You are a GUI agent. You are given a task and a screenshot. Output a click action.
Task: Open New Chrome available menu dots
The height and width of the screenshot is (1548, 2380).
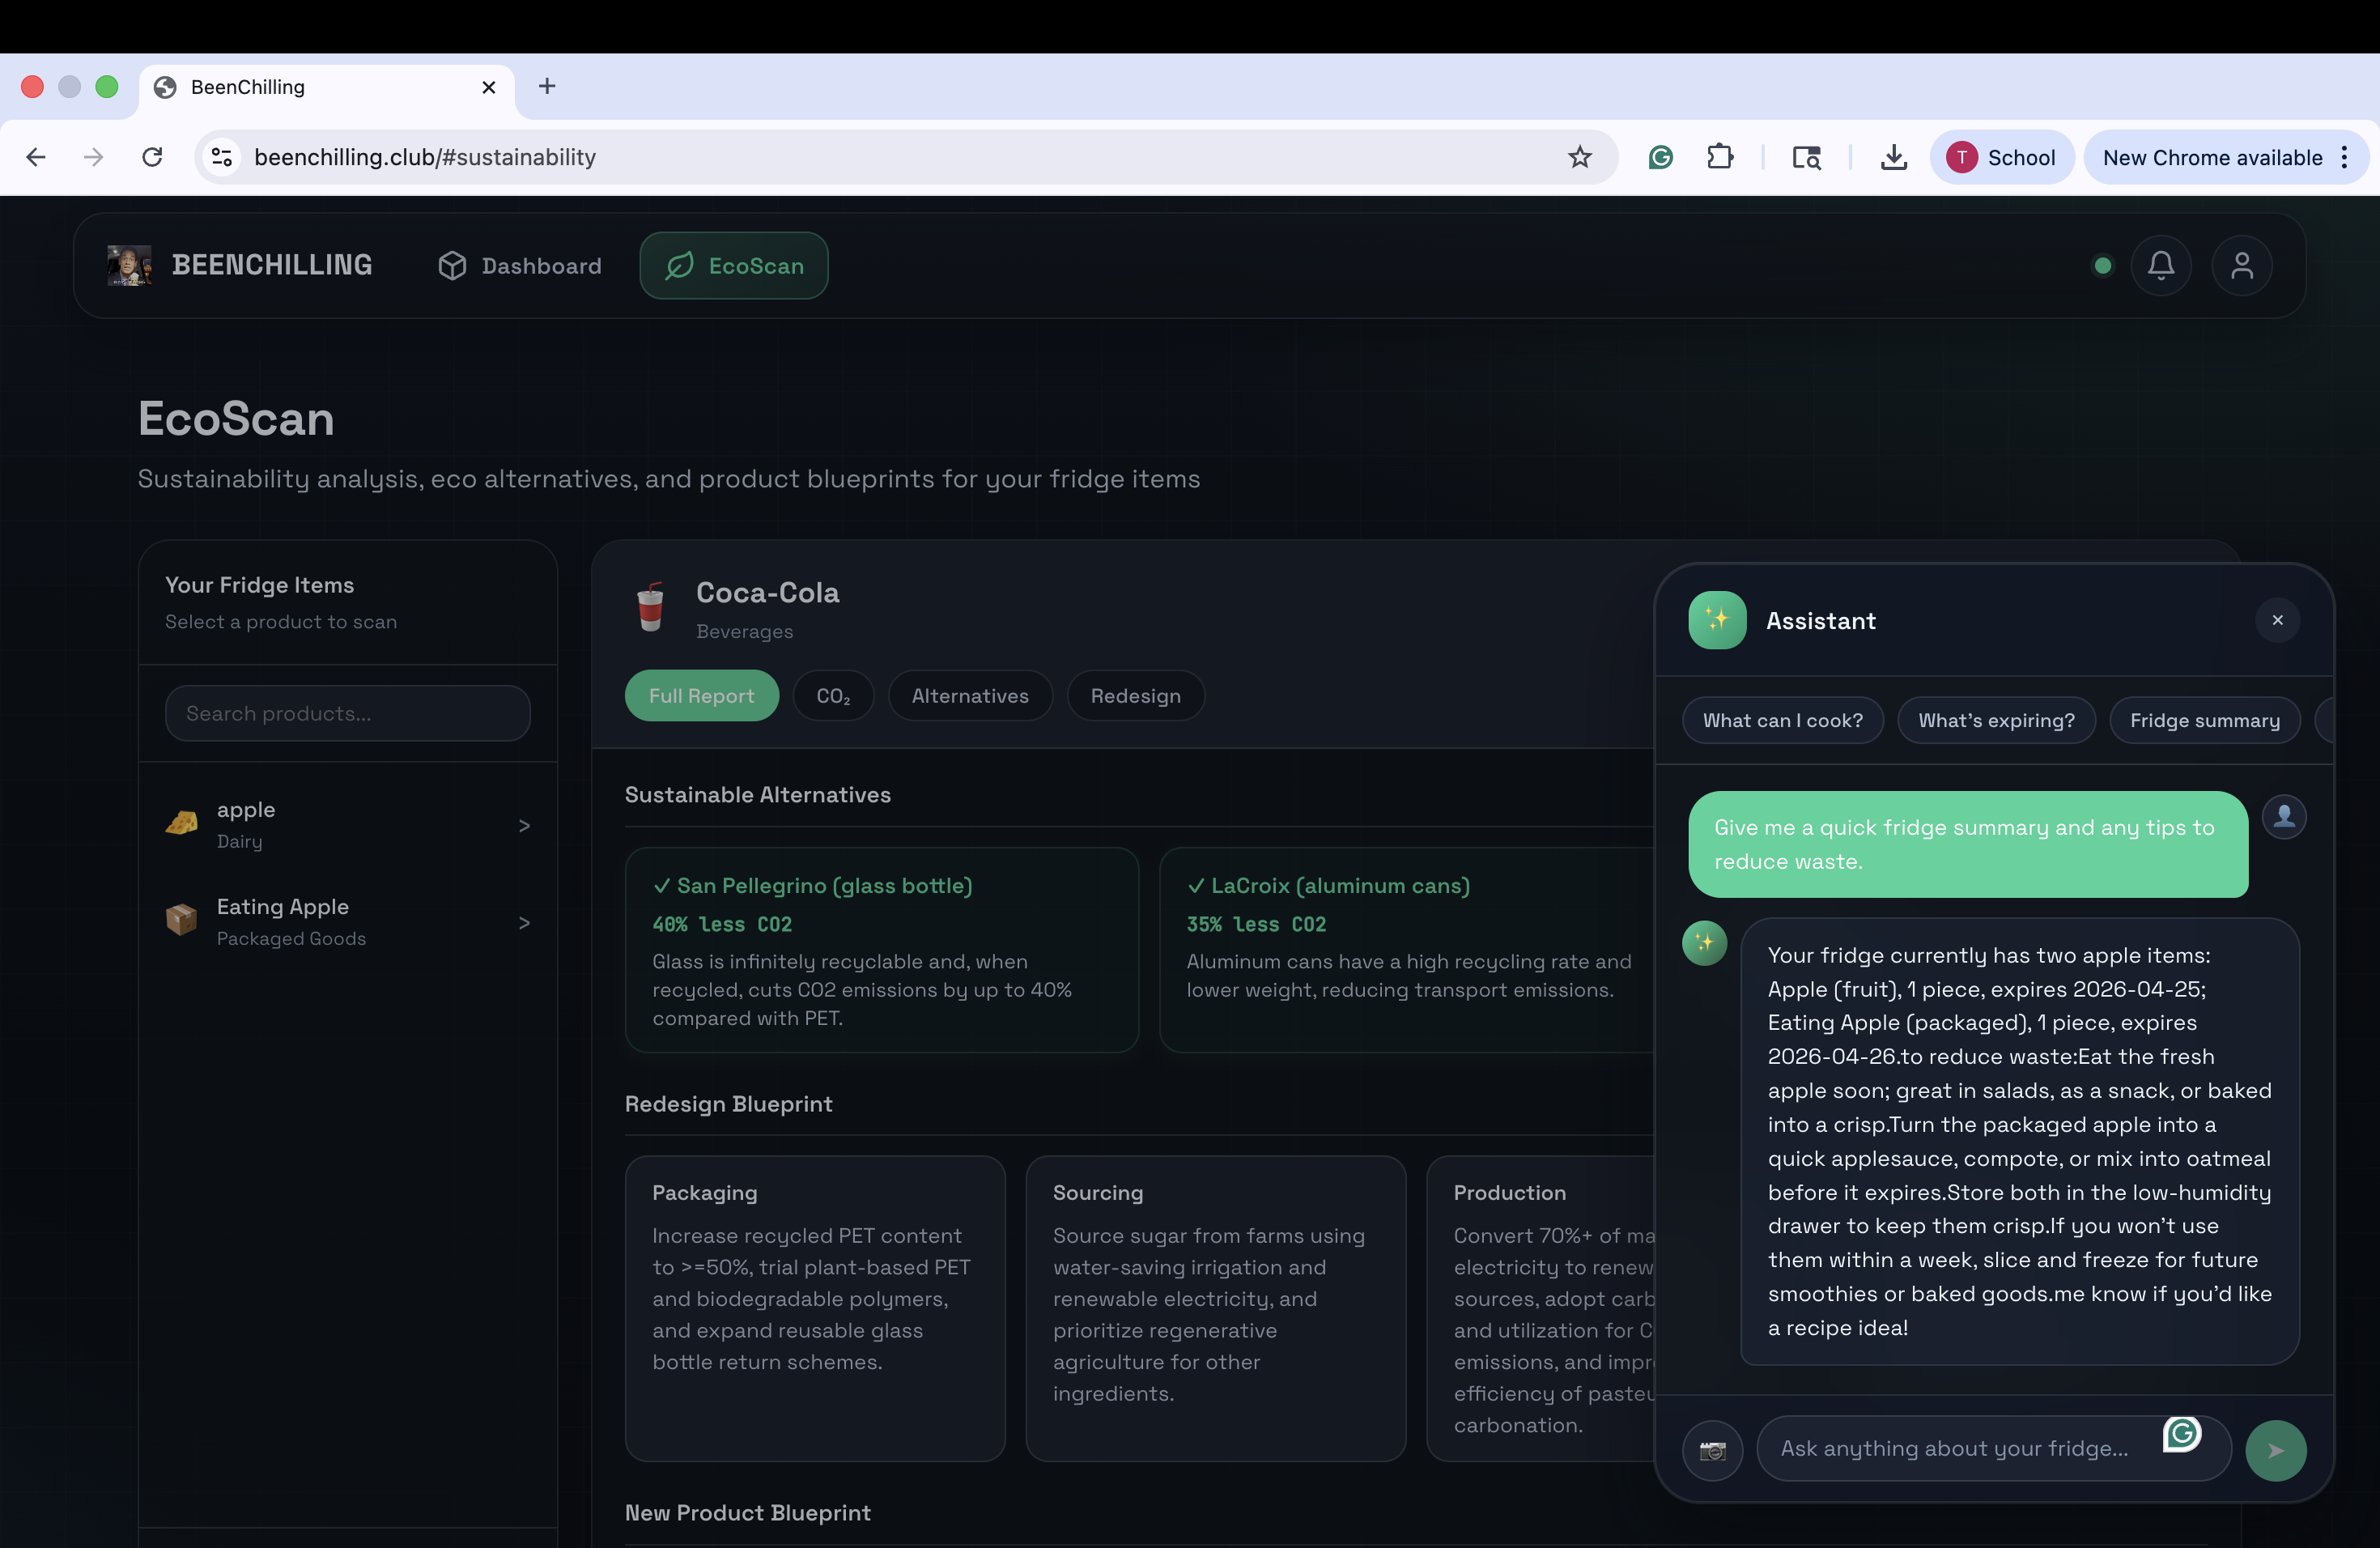pos(2344,157)
